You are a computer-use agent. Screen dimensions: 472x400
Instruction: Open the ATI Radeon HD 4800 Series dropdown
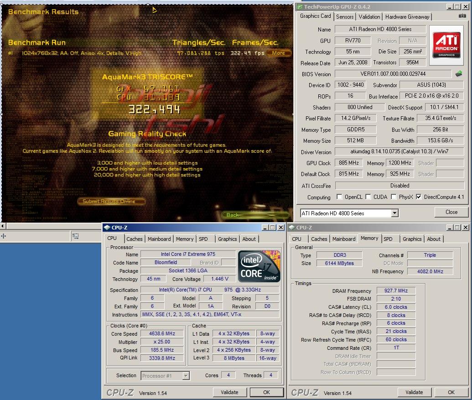click(394, 213)
